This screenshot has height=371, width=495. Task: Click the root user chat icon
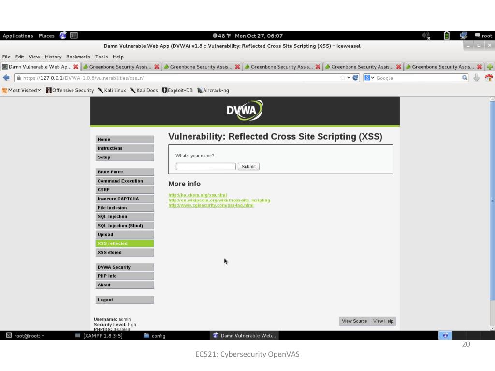477,35
